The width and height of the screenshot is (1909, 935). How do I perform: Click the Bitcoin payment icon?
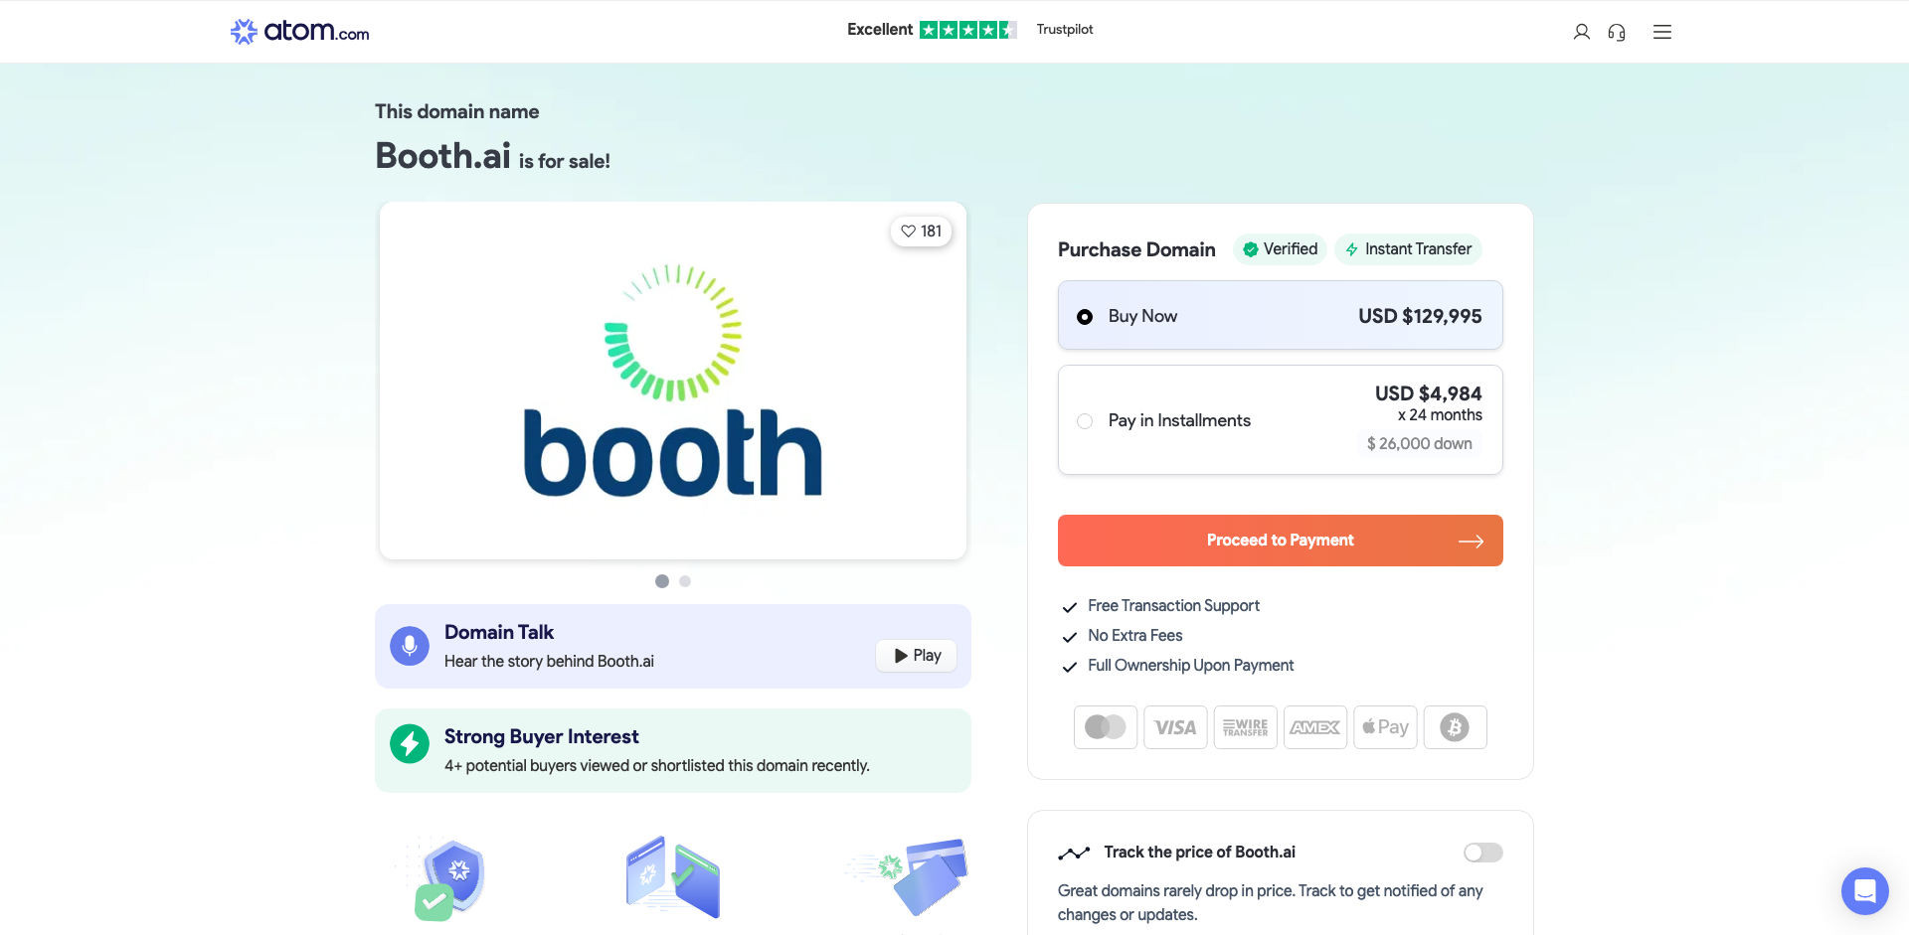1455,726
